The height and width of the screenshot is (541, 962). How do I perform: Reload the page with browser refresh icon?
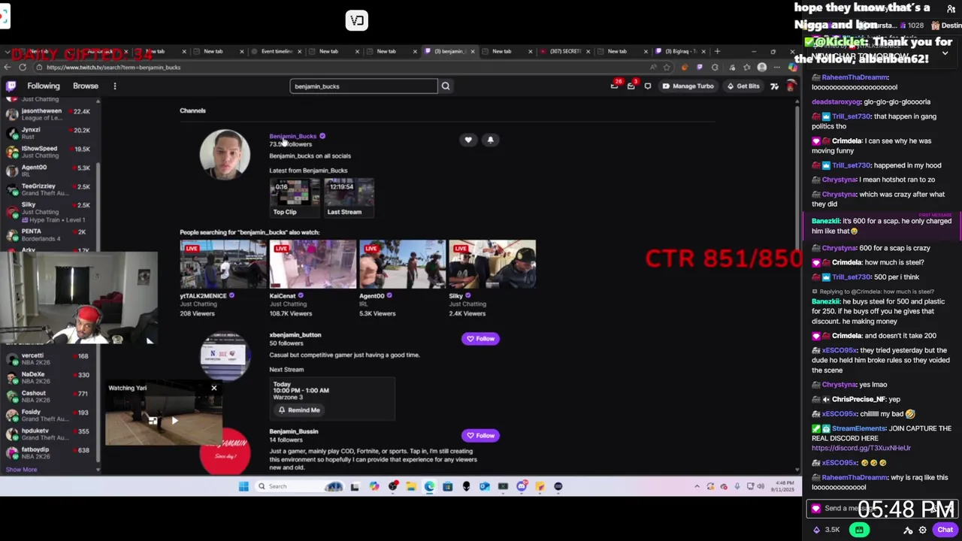(23, 68)
